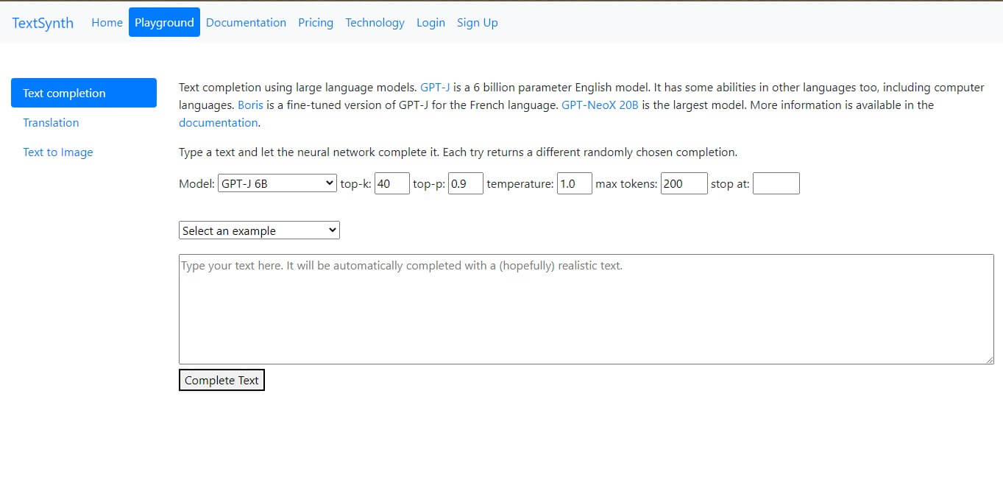Focus the top-p value field

(x=465, y=183)
